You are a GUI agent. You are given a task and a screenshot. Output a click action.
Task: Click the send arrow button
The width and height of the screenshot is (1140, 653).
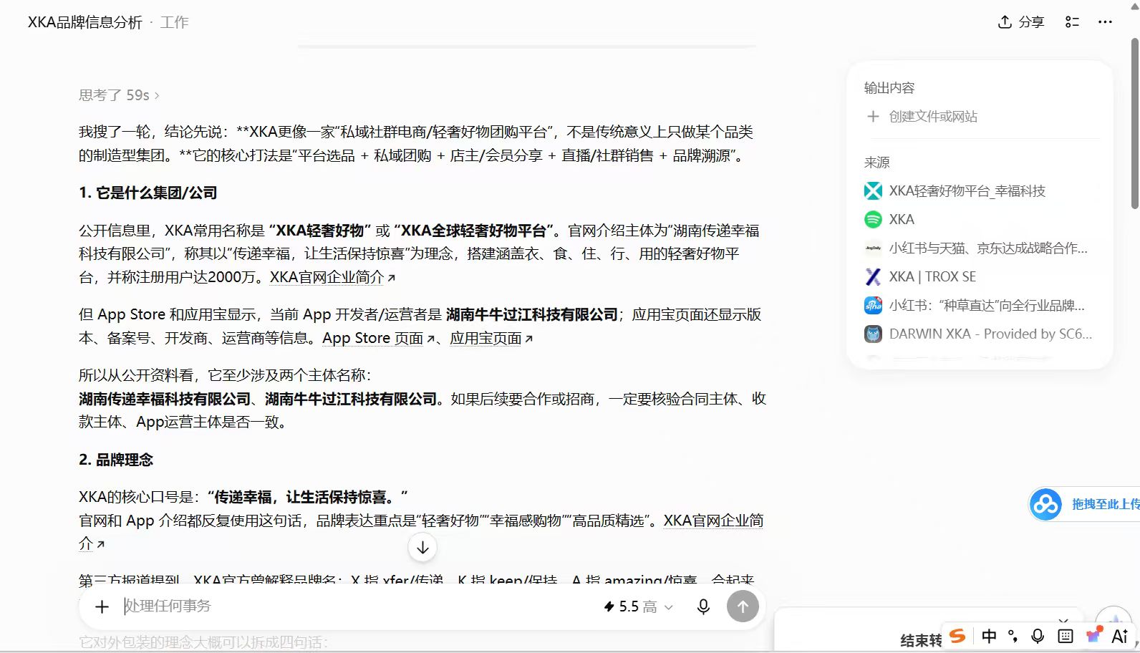pyautogui.click(x=743, y=606)
